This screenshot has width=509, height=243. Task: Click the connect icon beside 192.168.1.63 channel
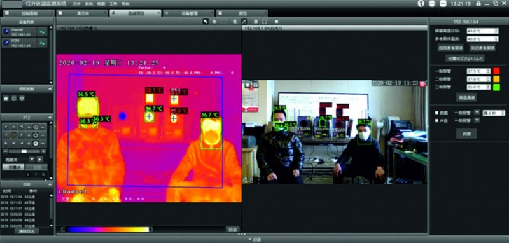click(42, 32)
